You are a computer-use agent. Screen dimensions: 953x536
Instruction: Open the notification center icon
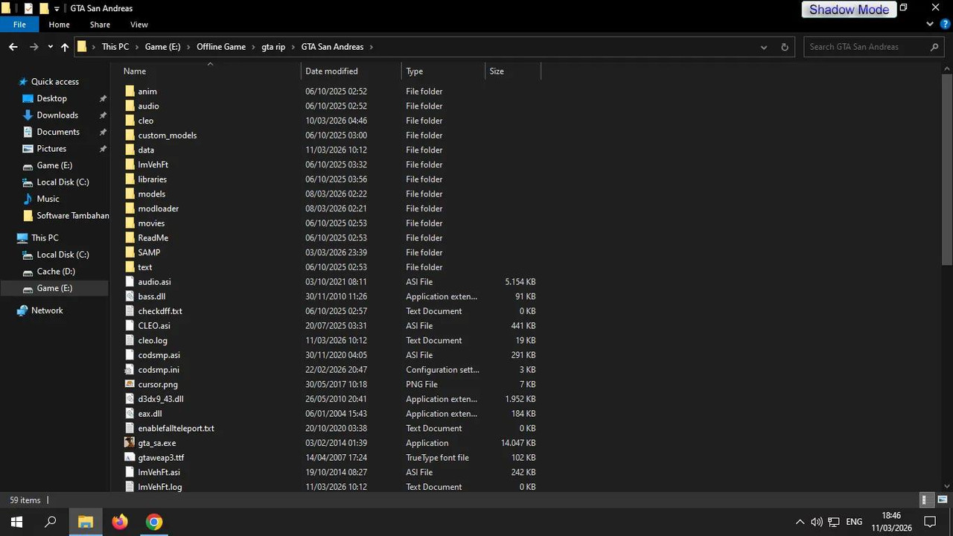pyautogui.click(x=930, y=522)
